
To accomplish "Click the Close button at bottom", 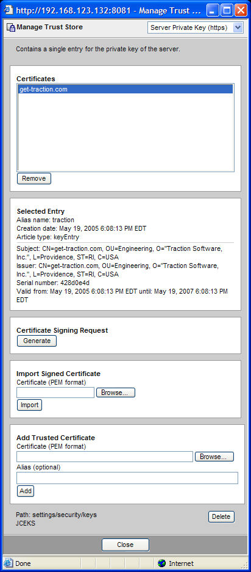I will [125, 545].
